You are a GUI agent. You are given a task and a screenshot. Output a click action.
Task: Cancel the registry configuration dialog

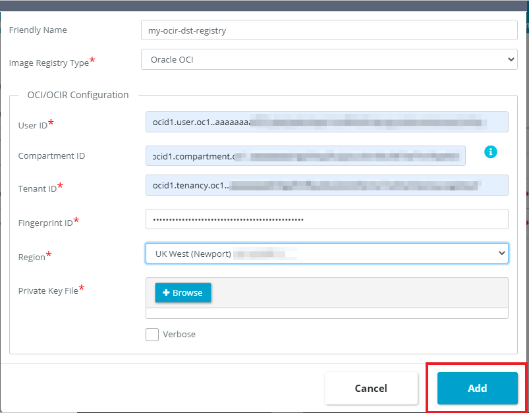coord(371,388)
